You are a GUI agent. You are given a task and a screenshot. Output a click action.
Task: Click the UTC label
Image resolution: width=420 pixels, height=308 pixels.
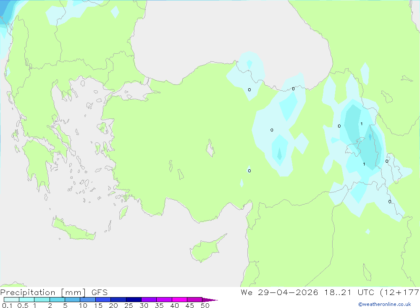pos(366,292)
